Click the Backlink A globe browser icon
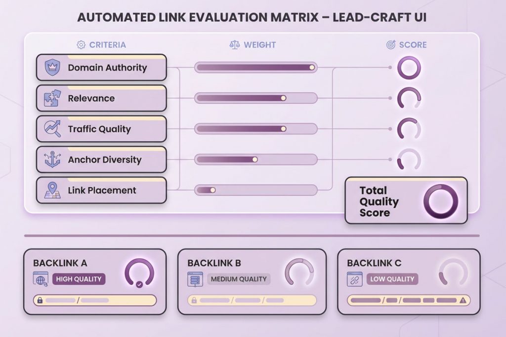 41,279
